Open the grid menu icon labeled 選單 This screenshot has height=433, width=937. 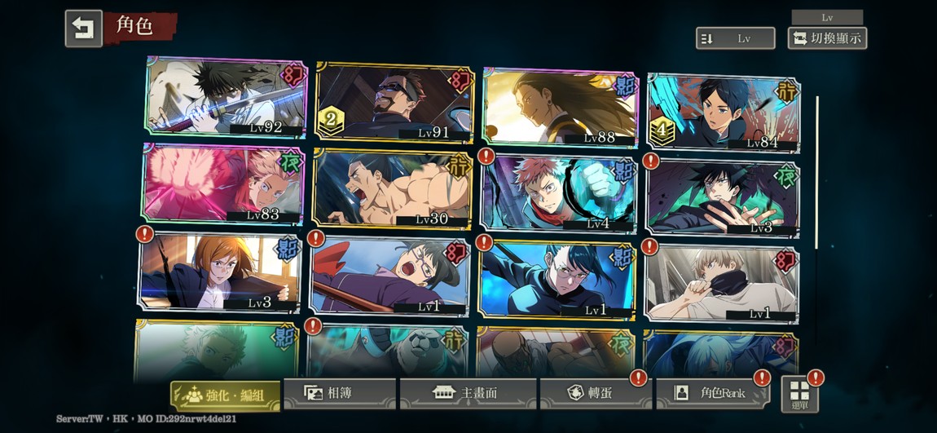pyautogui.click(x=799, y=394)
